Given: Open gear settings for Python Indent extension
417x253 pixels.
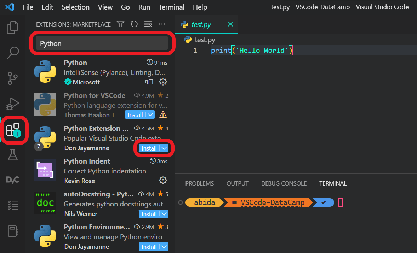Looking at the screenshot, I should point(163,180).
